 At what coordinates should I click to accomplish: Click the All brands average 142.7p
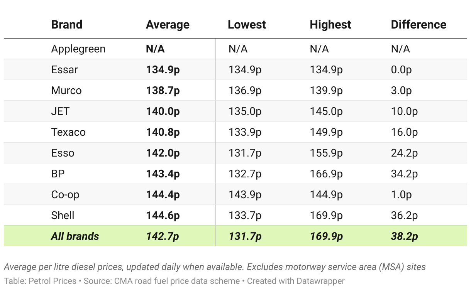(x=163, y=236)
